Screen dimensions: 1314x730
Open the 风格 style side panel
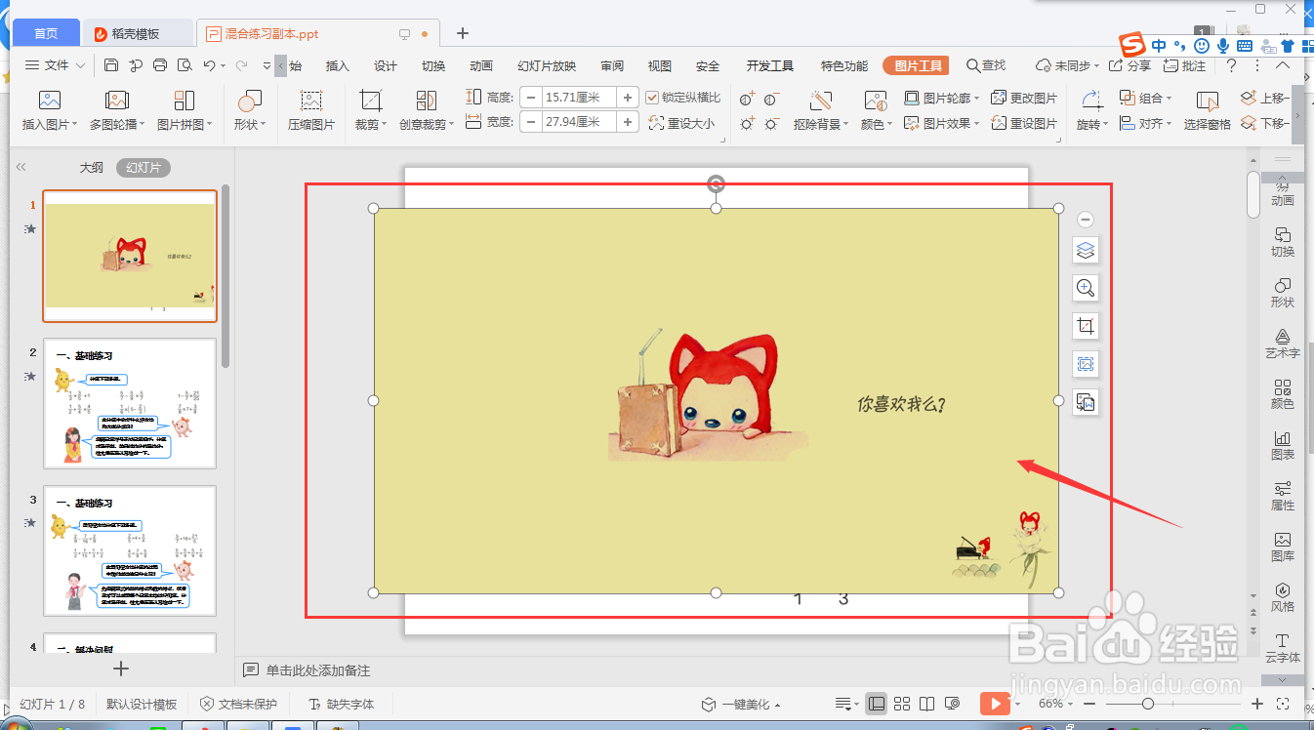click(x=1283, y=597)
